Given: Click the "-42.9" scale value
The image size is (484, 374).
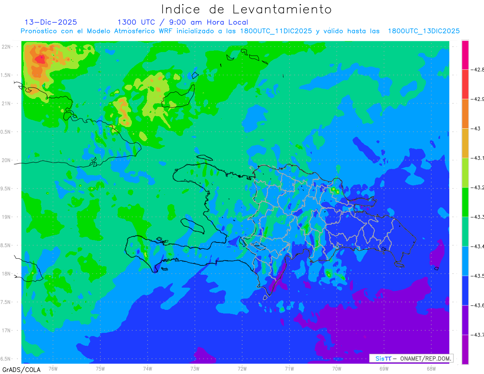Looking at the screenshot, I should 477,99.
